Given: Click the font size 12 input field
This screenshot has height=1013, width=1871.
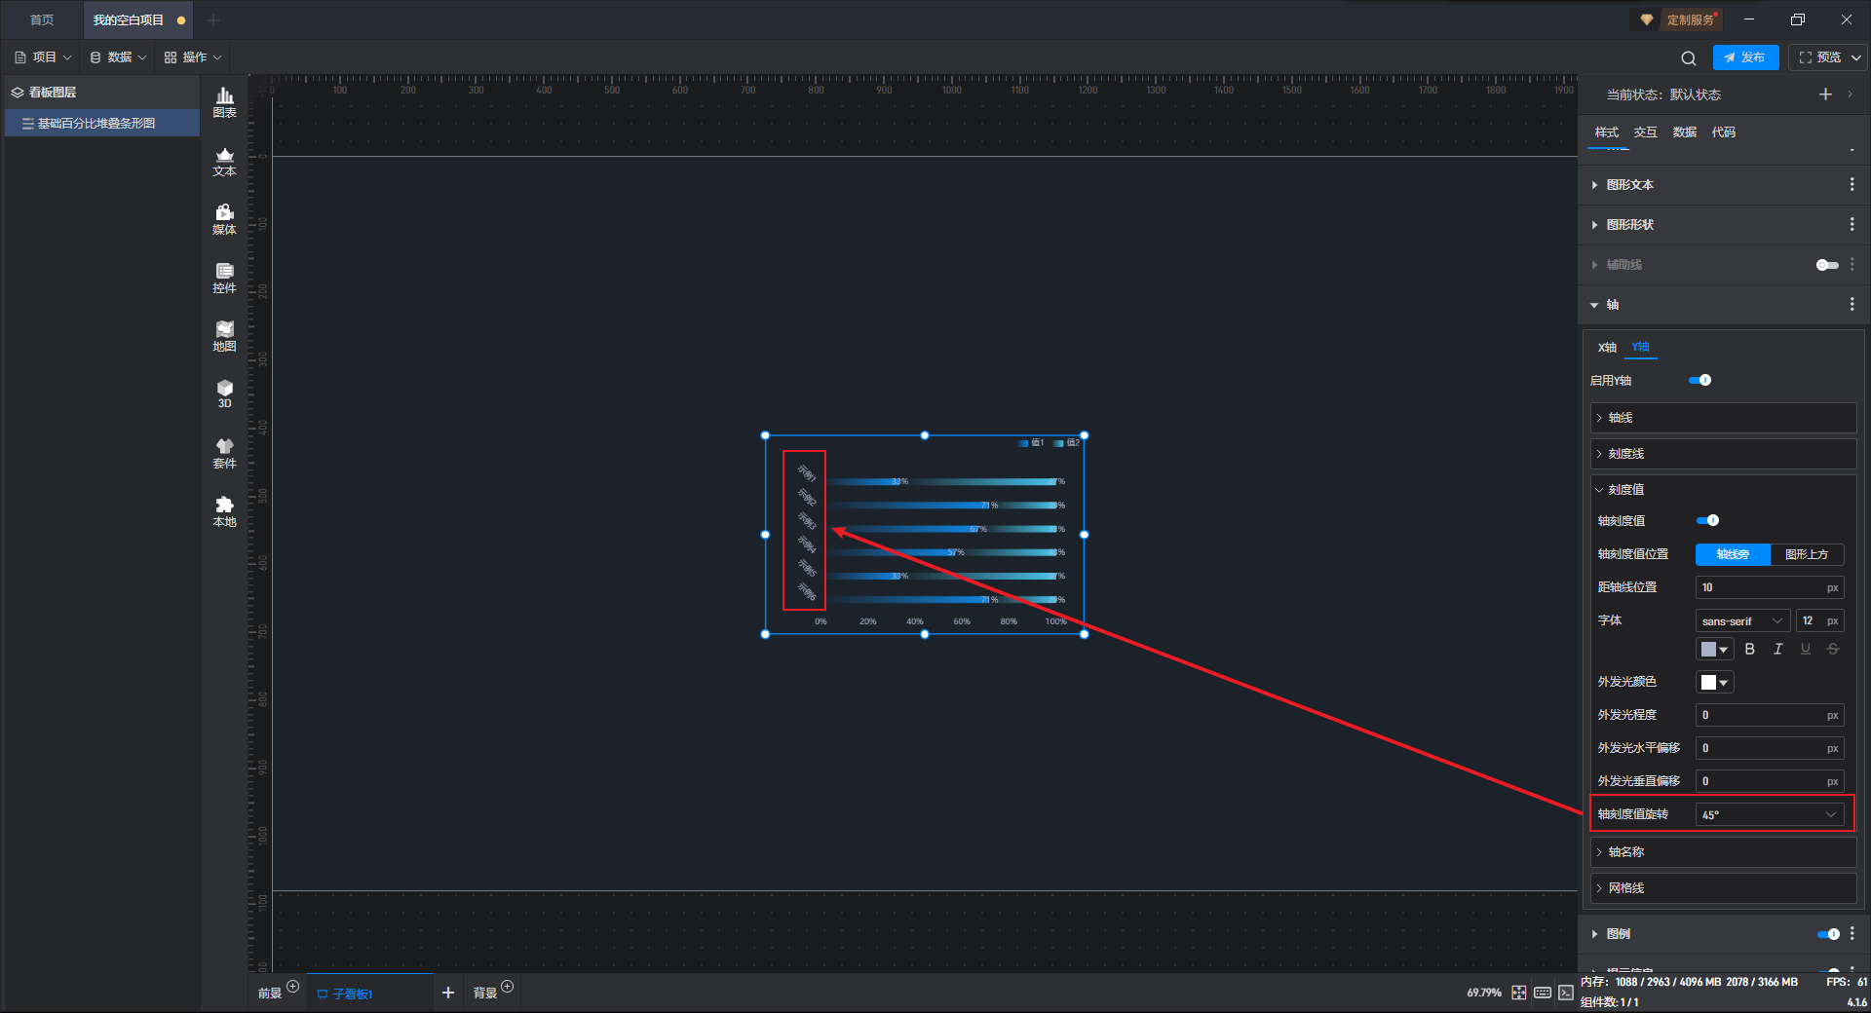Looking at the screenshot, I should pyautogui.click(x=1819, y=621).
